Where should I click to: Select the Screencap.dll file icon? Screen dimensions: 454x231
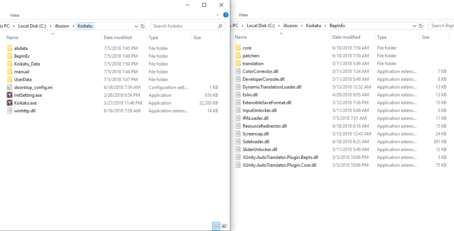click(238, 134)
